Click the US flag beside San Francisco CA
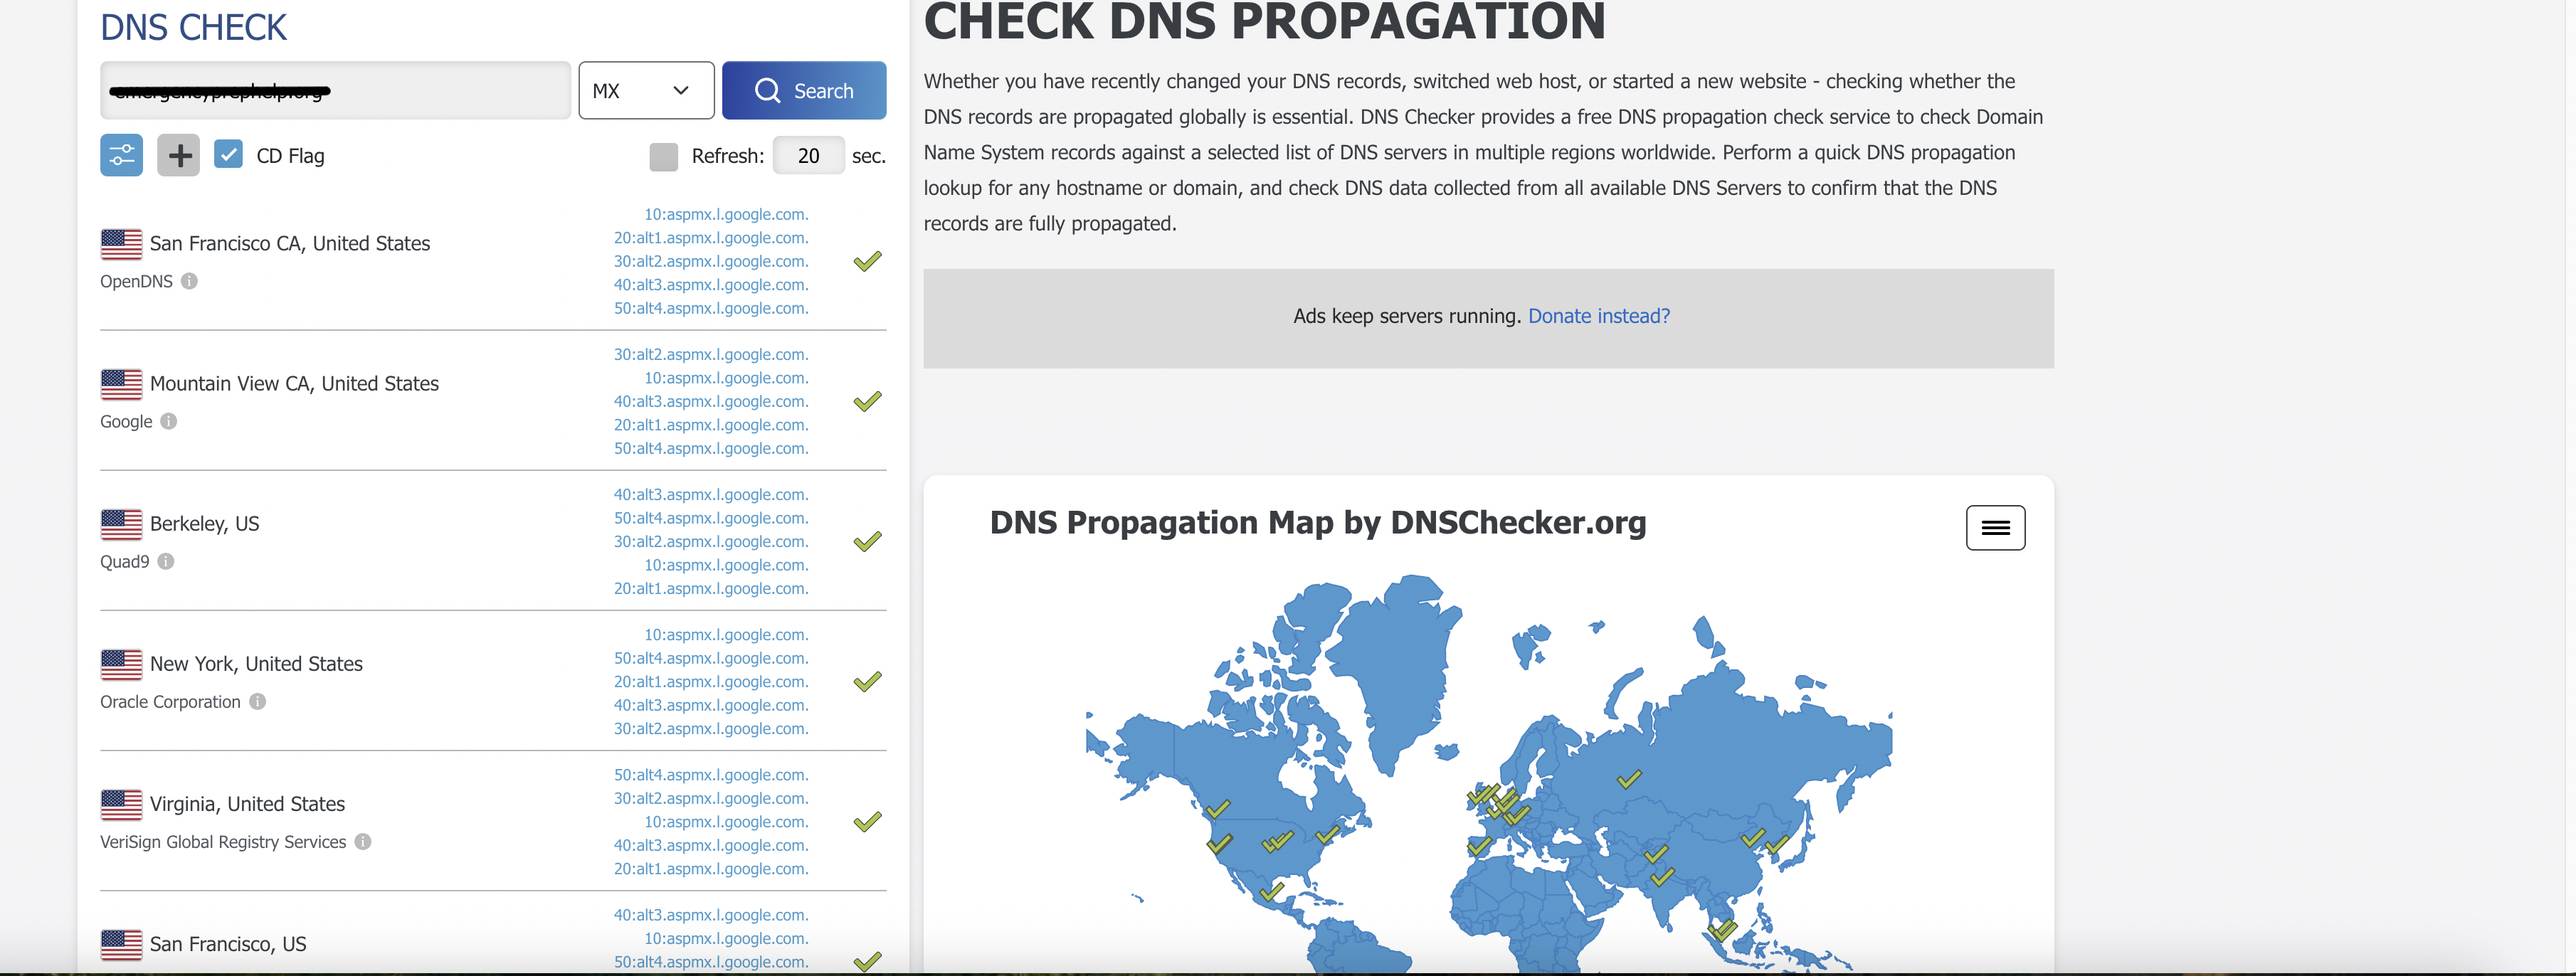This screenshot has width=2576, height=976. (x=121, y=244)
